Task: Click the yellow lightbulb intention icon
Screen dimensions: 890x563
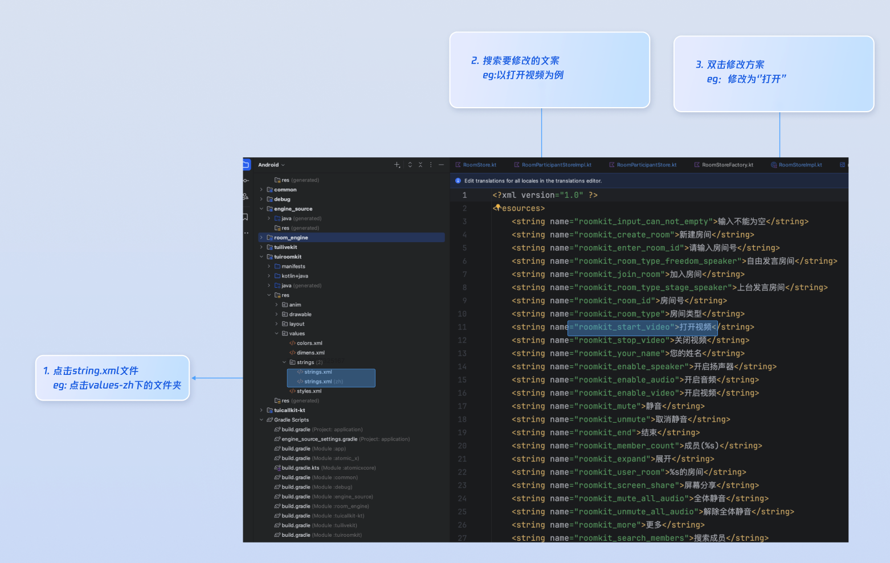Action: (497, 207)
